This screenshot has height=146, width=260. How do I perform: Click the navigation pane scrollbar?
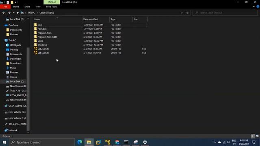coord(28,89)
